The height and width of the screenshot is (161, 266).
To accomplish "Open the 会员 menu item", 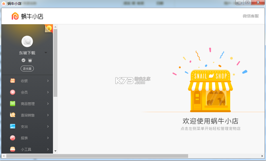I will tap(27, 92).
